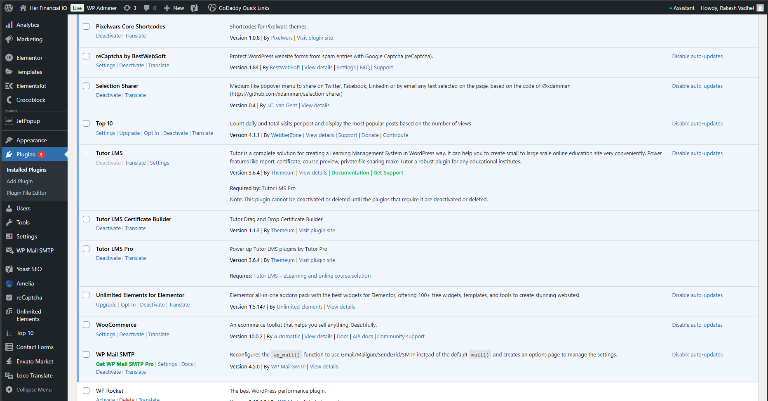Collapse the admin sidebar with Collapse Menu
Image resolution: width=768 pixels, height=401 pixels.
click(34, 389)
